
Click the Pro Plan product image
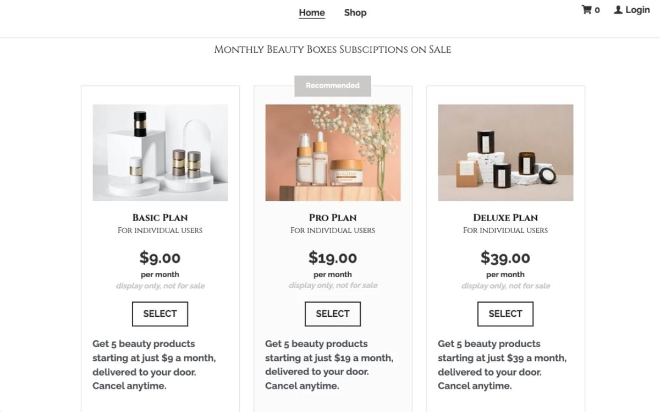pyautogui.click(x=333, y=152)
